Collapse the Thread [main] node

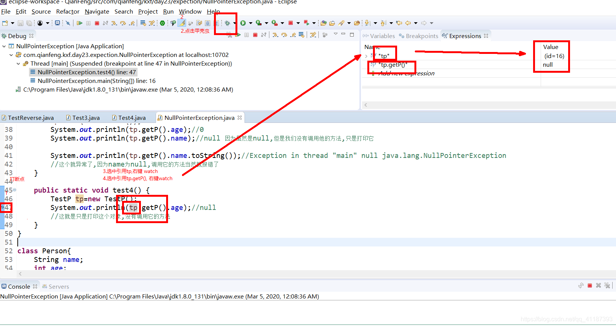[x=18, y=63]
